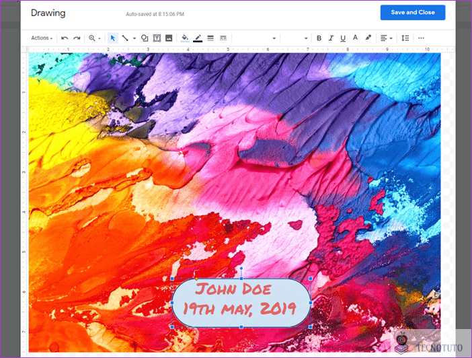The width and height of the screenshot is (472, 358).
Task: Click the John Doe text in the shape
Action: pos(233,289)
